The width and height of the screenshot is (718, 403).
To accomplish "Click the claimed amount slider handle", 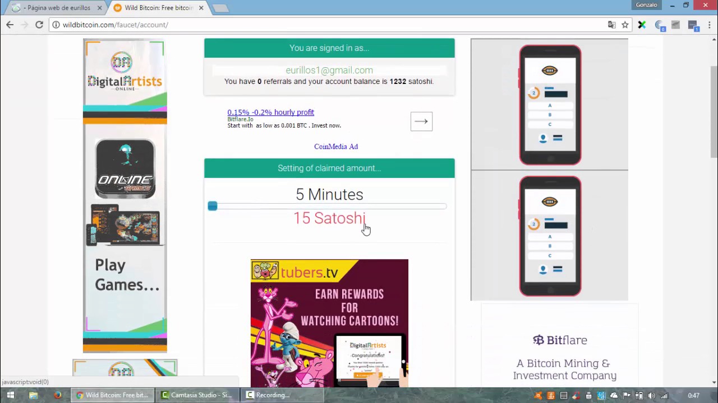I will click(x=212, y=206).
